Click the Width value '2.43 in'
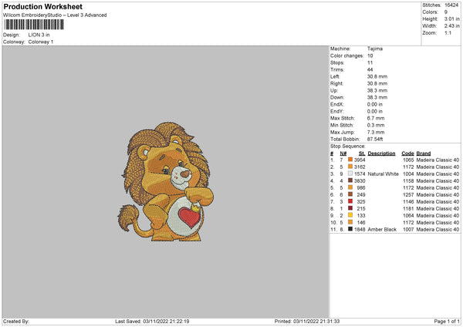The width and height of the screenshot is (463, 327). pyautogui.click(x=451, y=26)
